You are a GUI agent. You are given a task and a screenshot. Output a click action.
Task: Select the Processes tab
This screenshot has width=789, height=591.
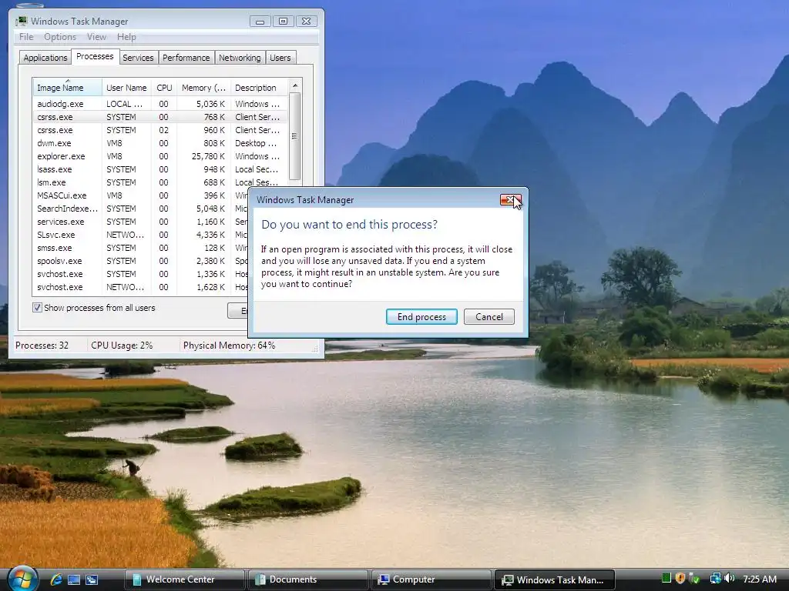[x=95, y=56]
